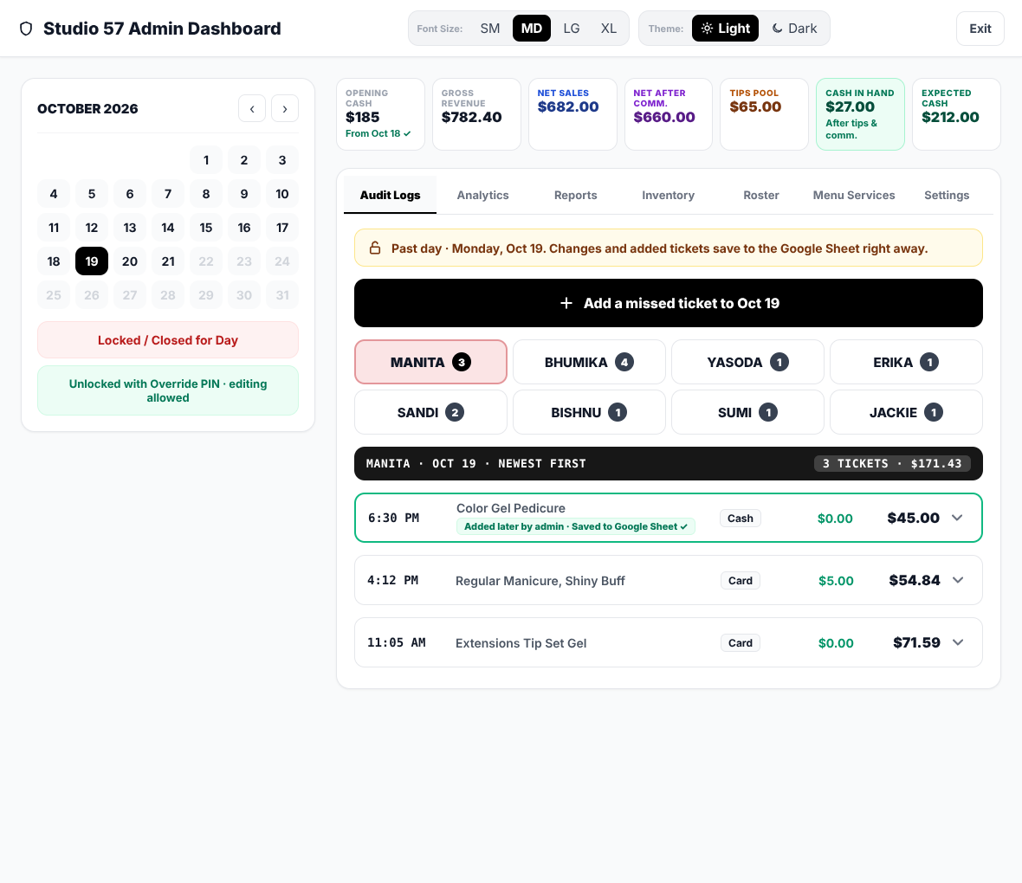
Task: Switch theme to Light
Action: tap(726, 29)
